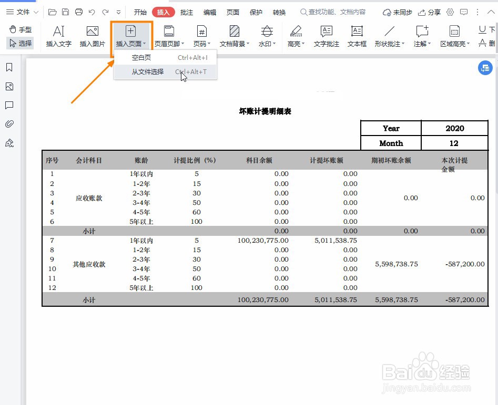Open the 注解 dropdown

(x=422, y=36)
